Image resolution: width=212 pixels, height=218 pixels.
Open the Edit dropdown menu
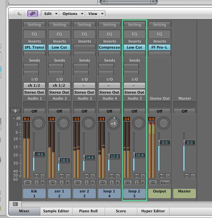[50, 14]
